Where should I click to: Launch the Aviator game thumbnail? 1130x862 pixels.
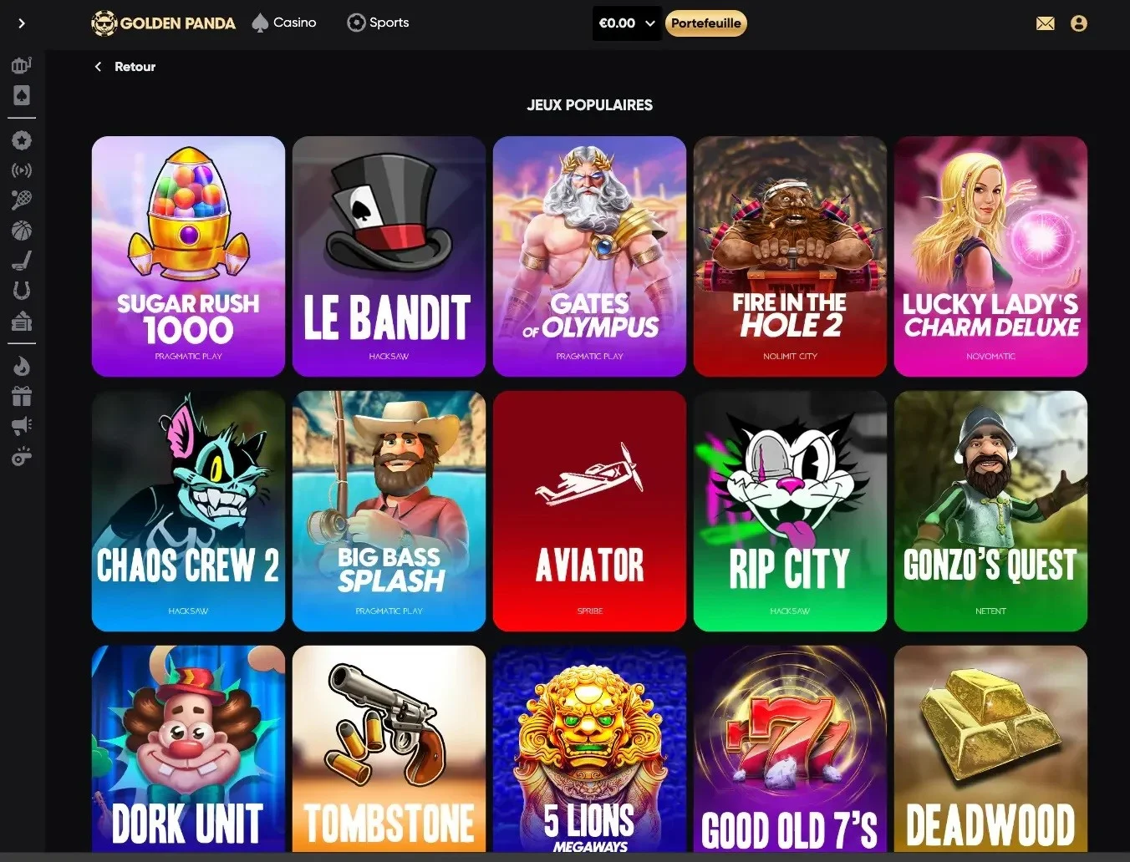click(589, 511)
